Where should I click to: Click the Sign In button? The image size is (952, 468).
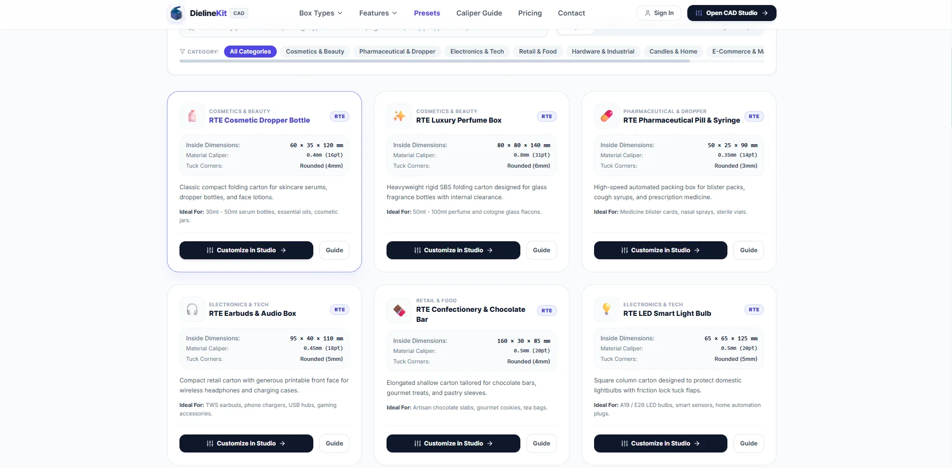coord(659,13)
